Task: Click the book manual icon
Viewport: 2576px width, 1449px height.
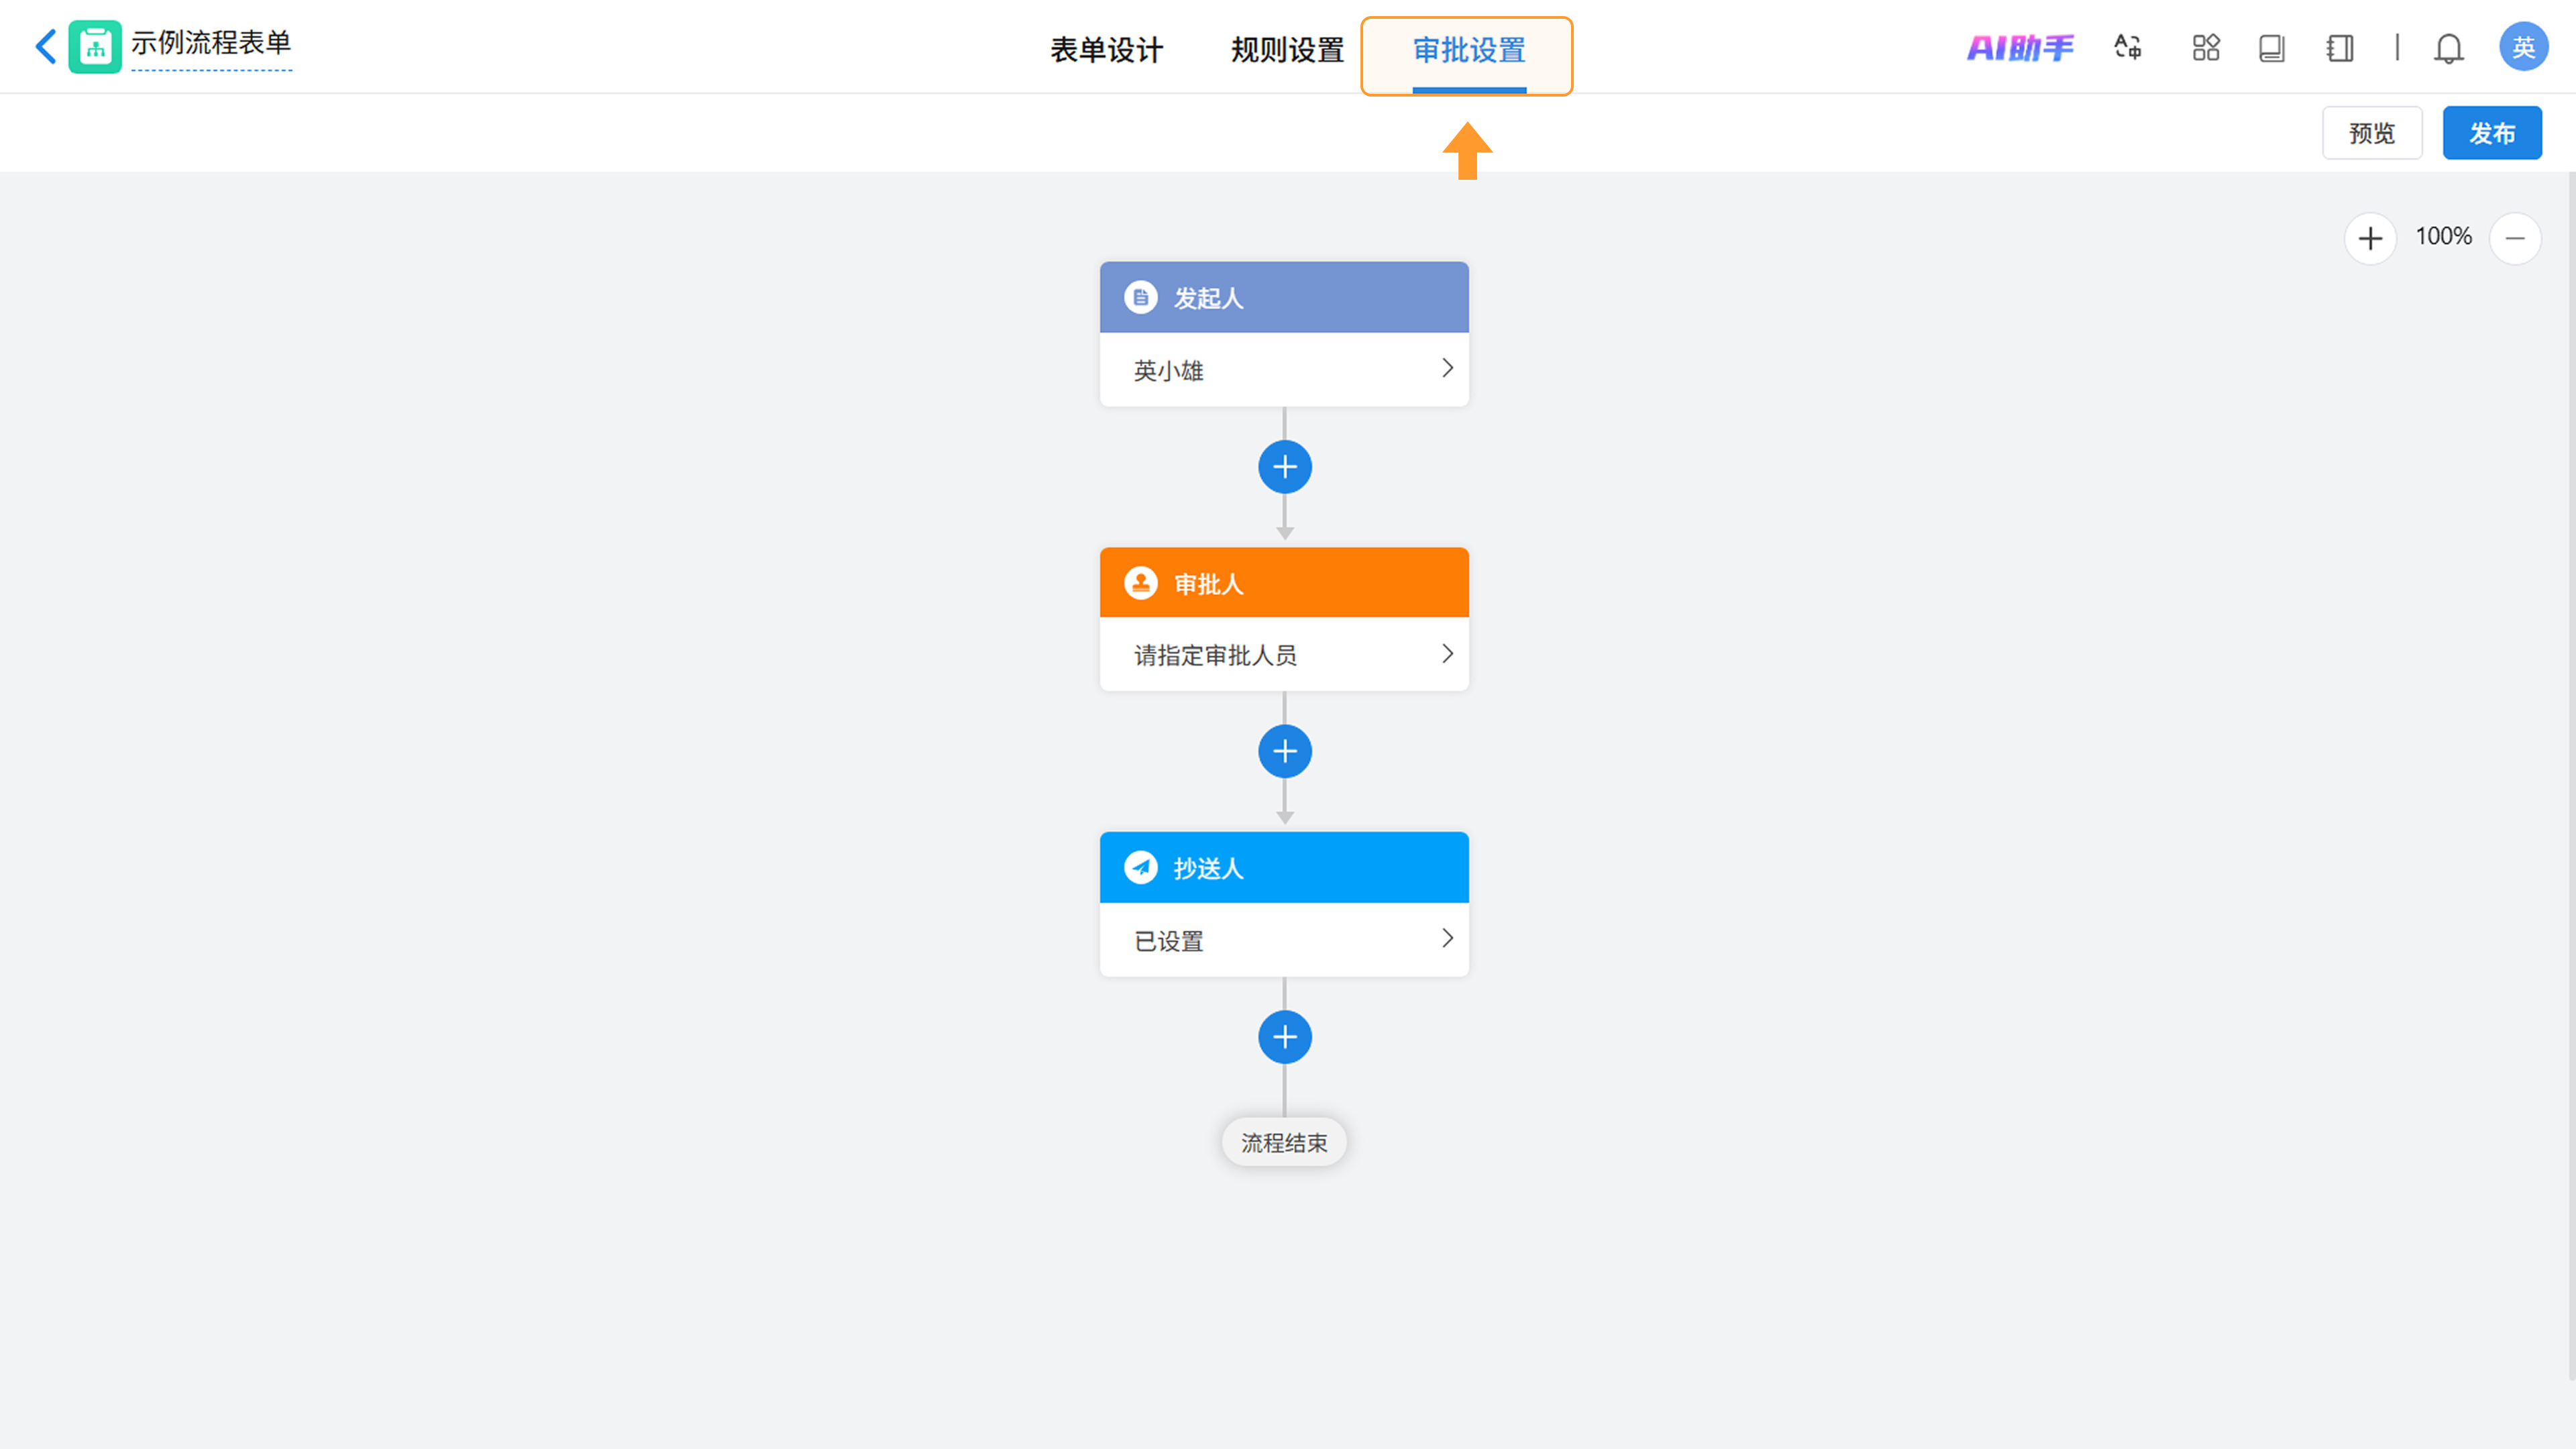Action: click(2271, 48)
